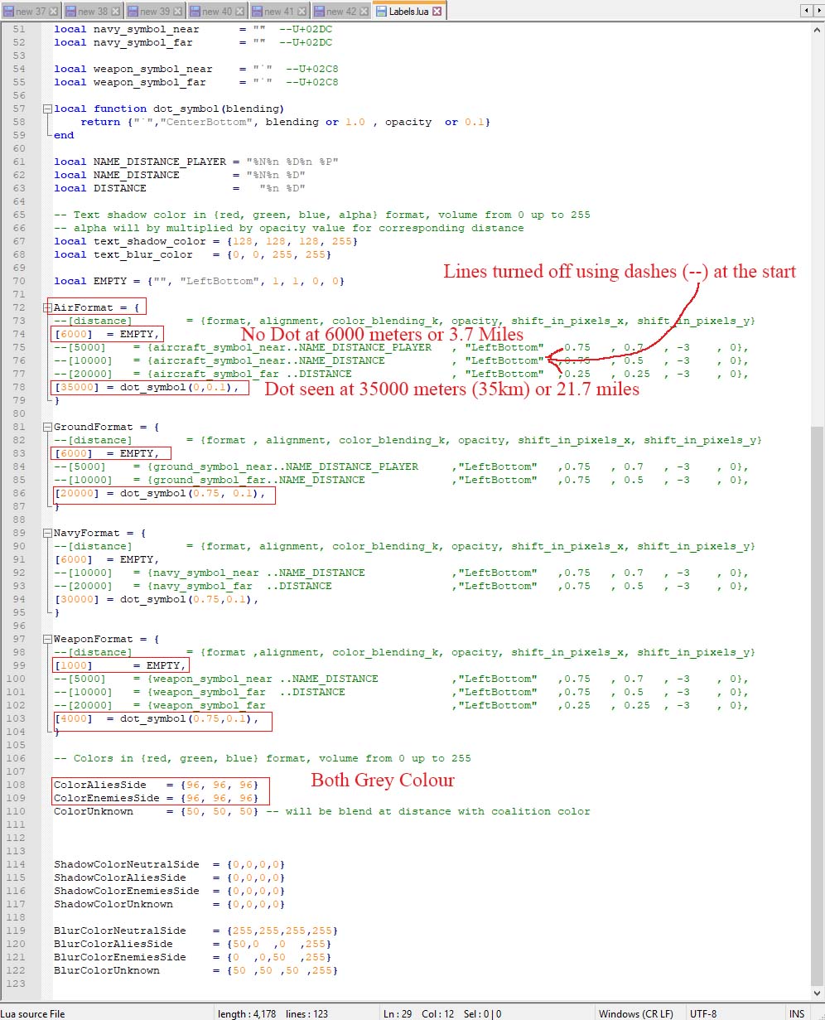
Task: Click the 'BlurColorNeutralSide' line
Action: click(196, 931)
